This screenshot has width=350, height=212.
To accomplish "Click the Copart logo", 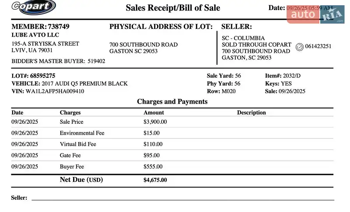I will [x=34, y=7].
